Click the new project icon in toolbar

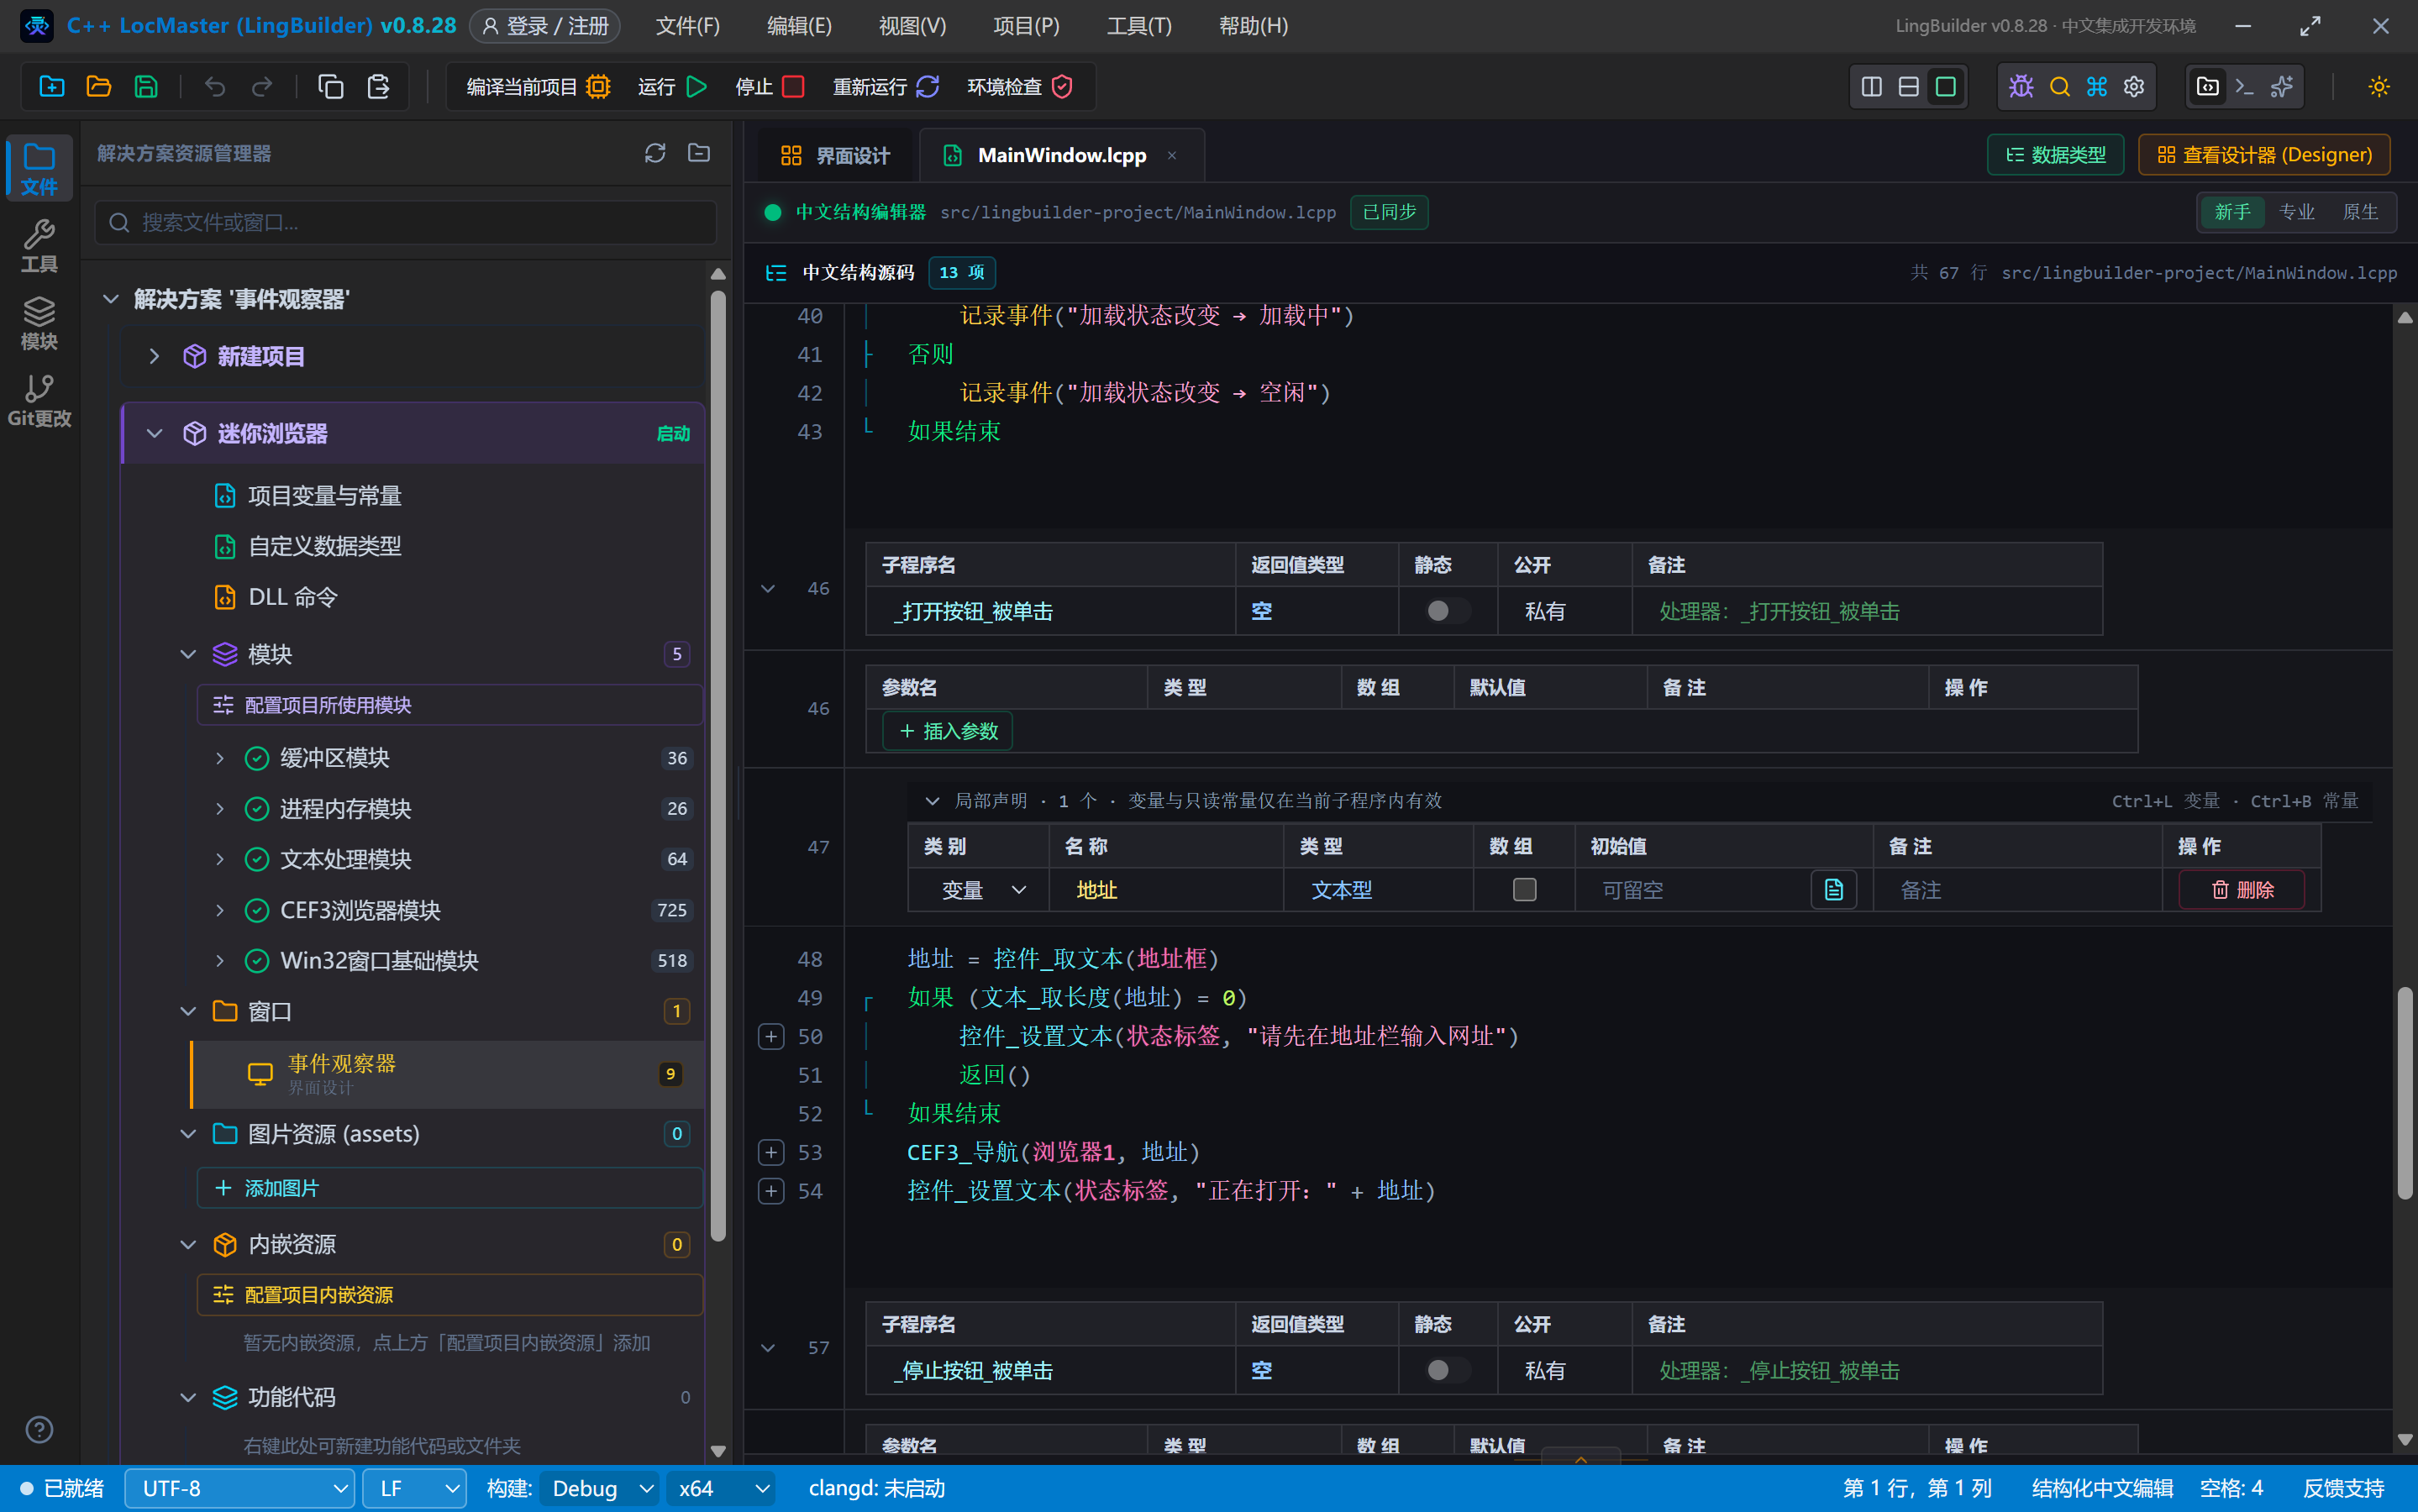pos(51,87)
